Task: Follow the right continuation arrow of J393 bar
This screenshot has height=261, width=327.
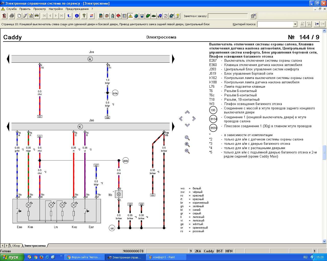Action: [173, 126]
